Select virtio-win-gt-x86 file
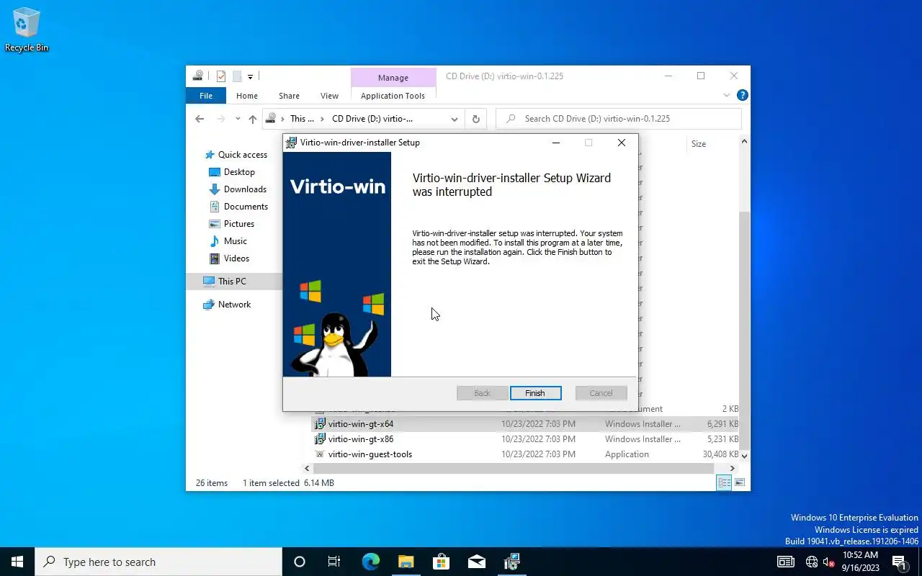Image resolution: width=922 pixels, height=576 pixels. (x=527, y=439)
